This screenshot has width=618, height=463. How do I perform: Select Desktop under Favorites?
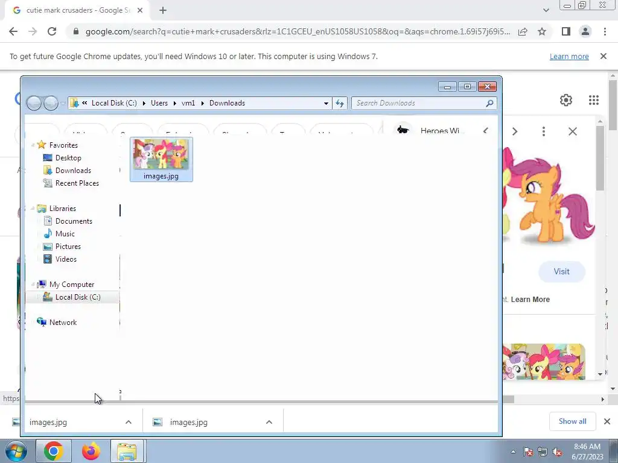pos(68,158)
